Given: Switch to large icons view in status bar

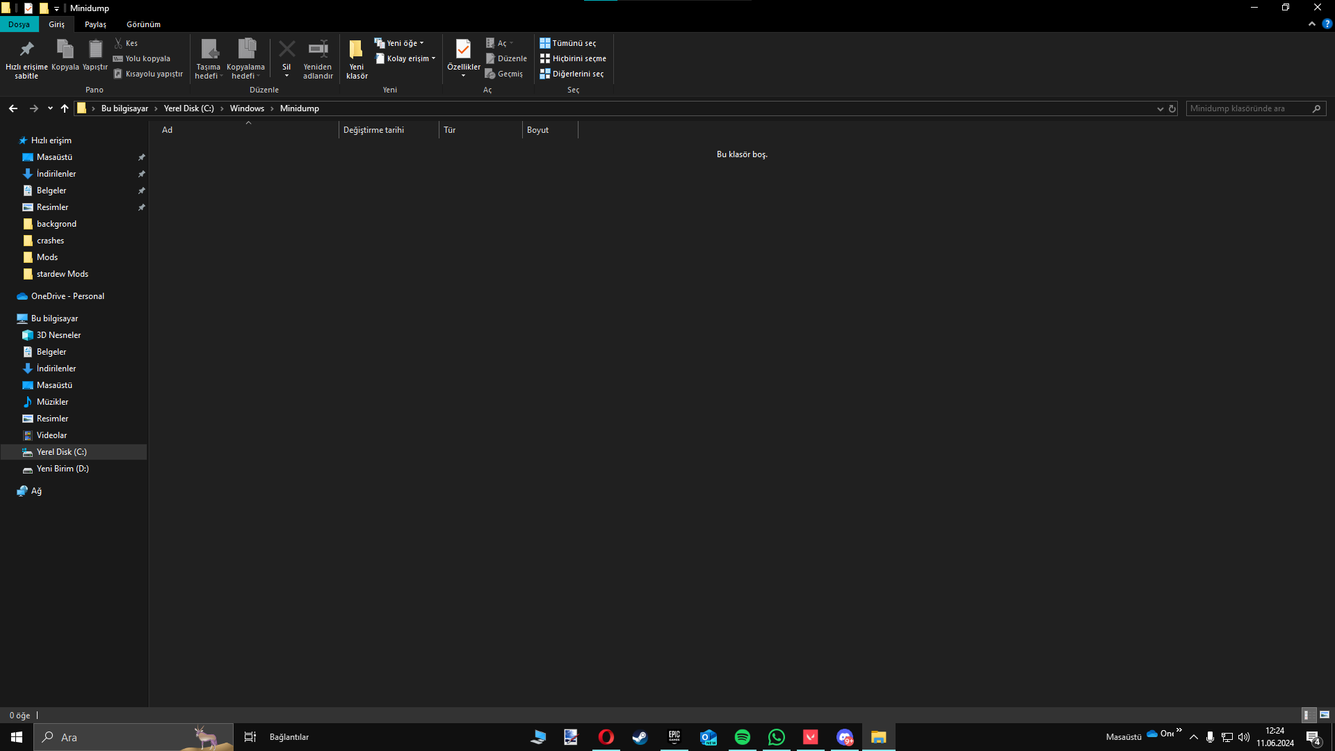Looking at the screenshot, I should 1325,715.
